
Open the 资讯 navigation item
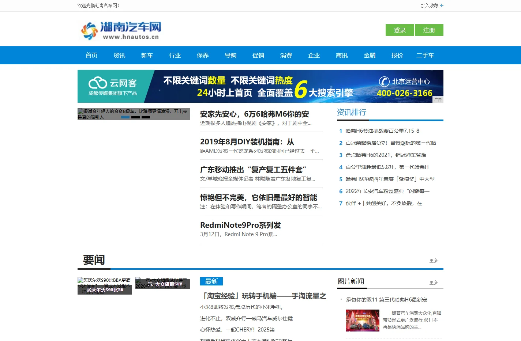pyautogui.click(x=119, y=55)
